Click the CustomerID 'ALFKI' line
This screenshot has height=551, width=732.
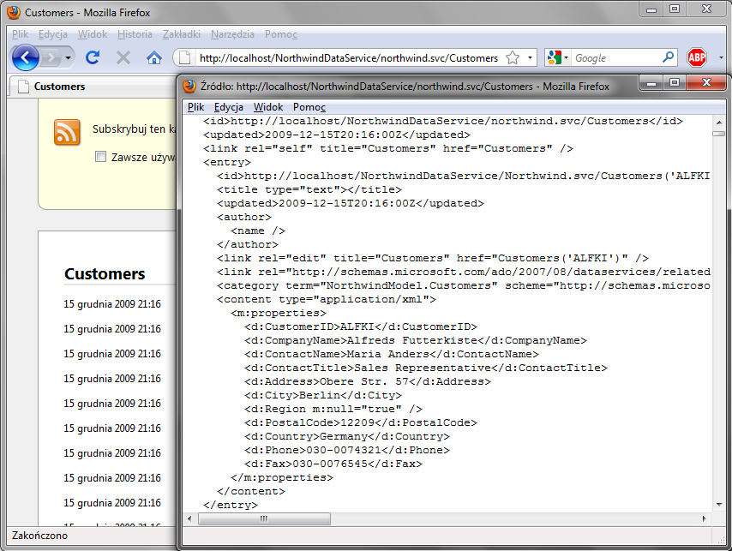tap(360, 326)
